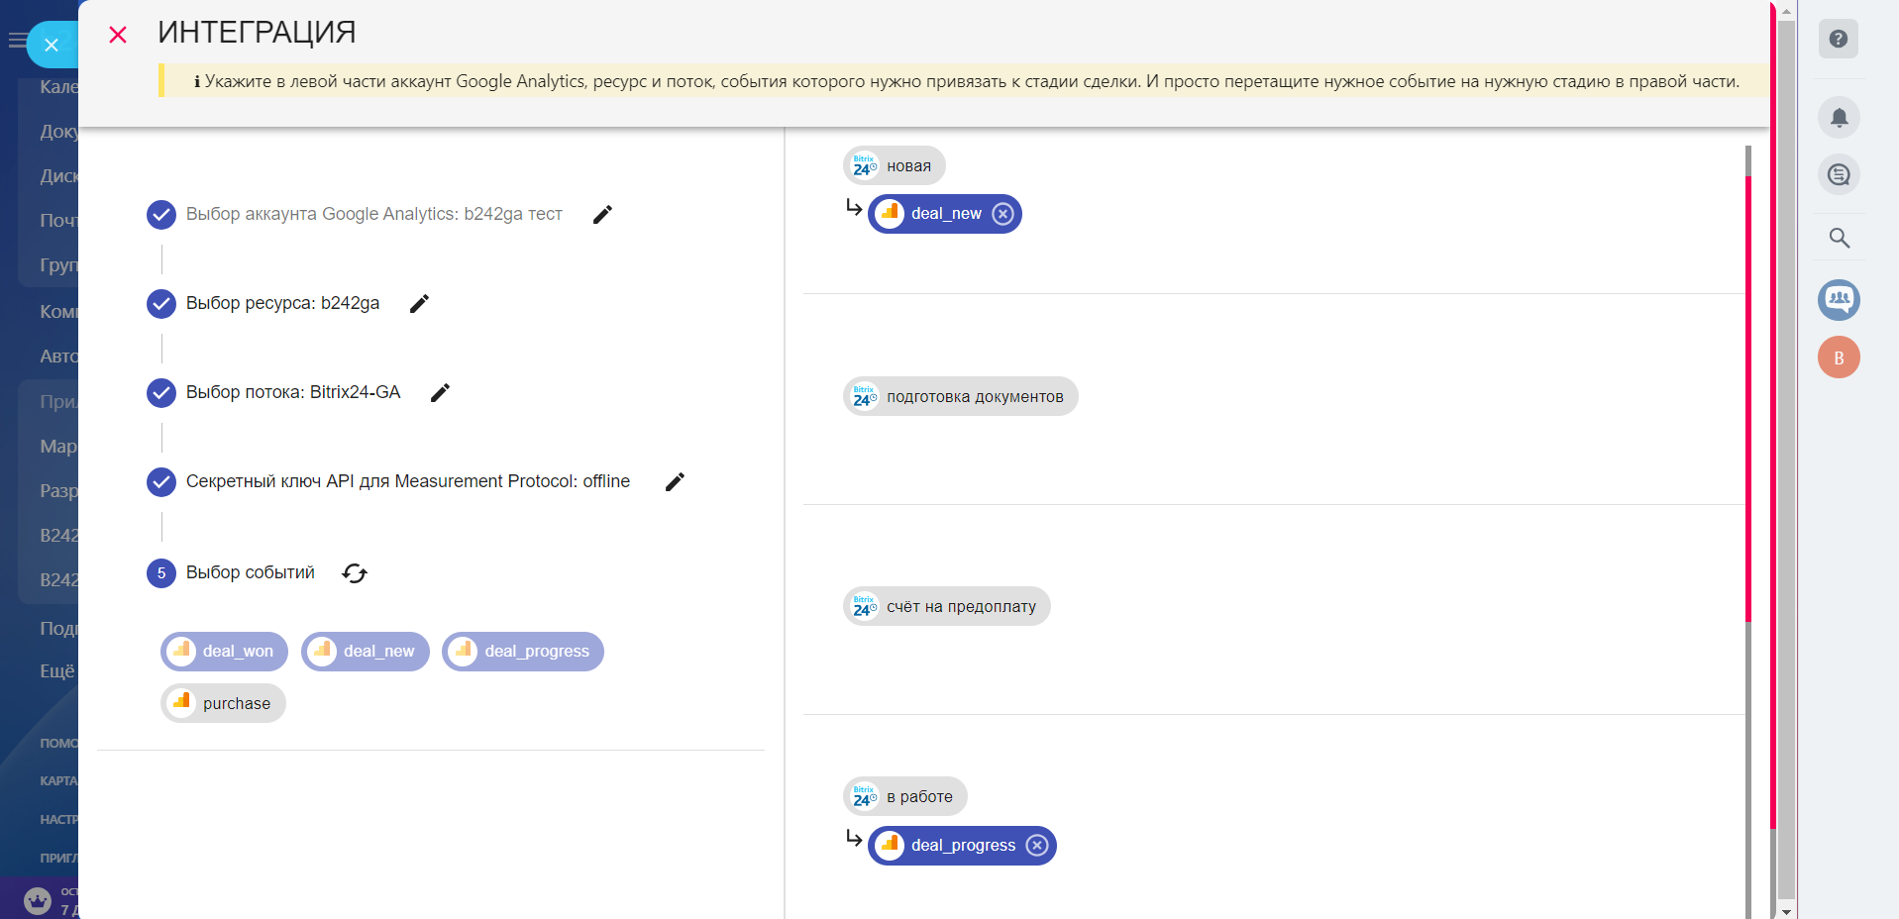Refresh the events list

point(355,573)
